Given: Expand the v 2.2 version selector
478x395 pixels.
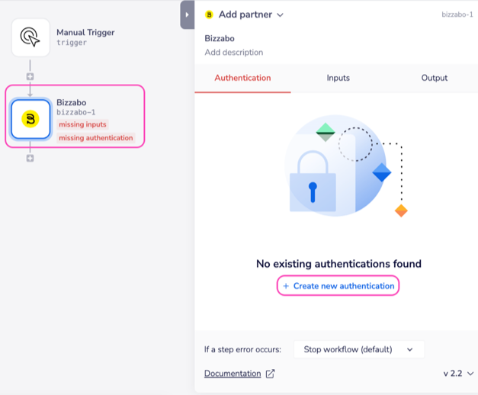Looking at the screenshot, I should tap(458, 374).
